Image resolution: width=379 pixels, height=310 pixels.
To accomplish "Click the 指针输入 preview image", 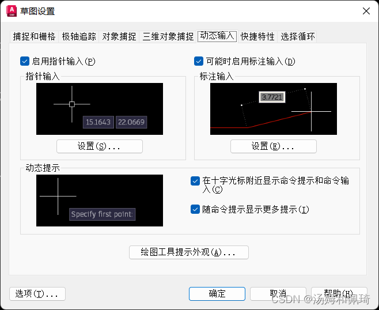I will click(x=100, y=109).
